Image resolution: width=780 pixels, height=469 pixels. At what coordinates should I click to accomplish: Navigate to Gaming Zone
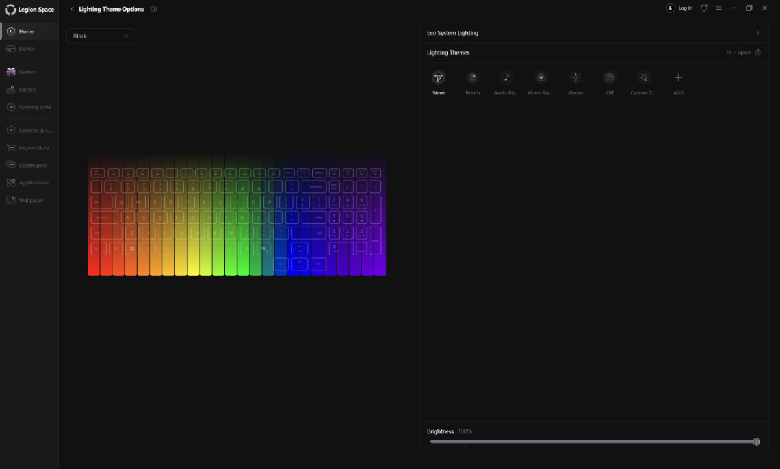point(35,107)
